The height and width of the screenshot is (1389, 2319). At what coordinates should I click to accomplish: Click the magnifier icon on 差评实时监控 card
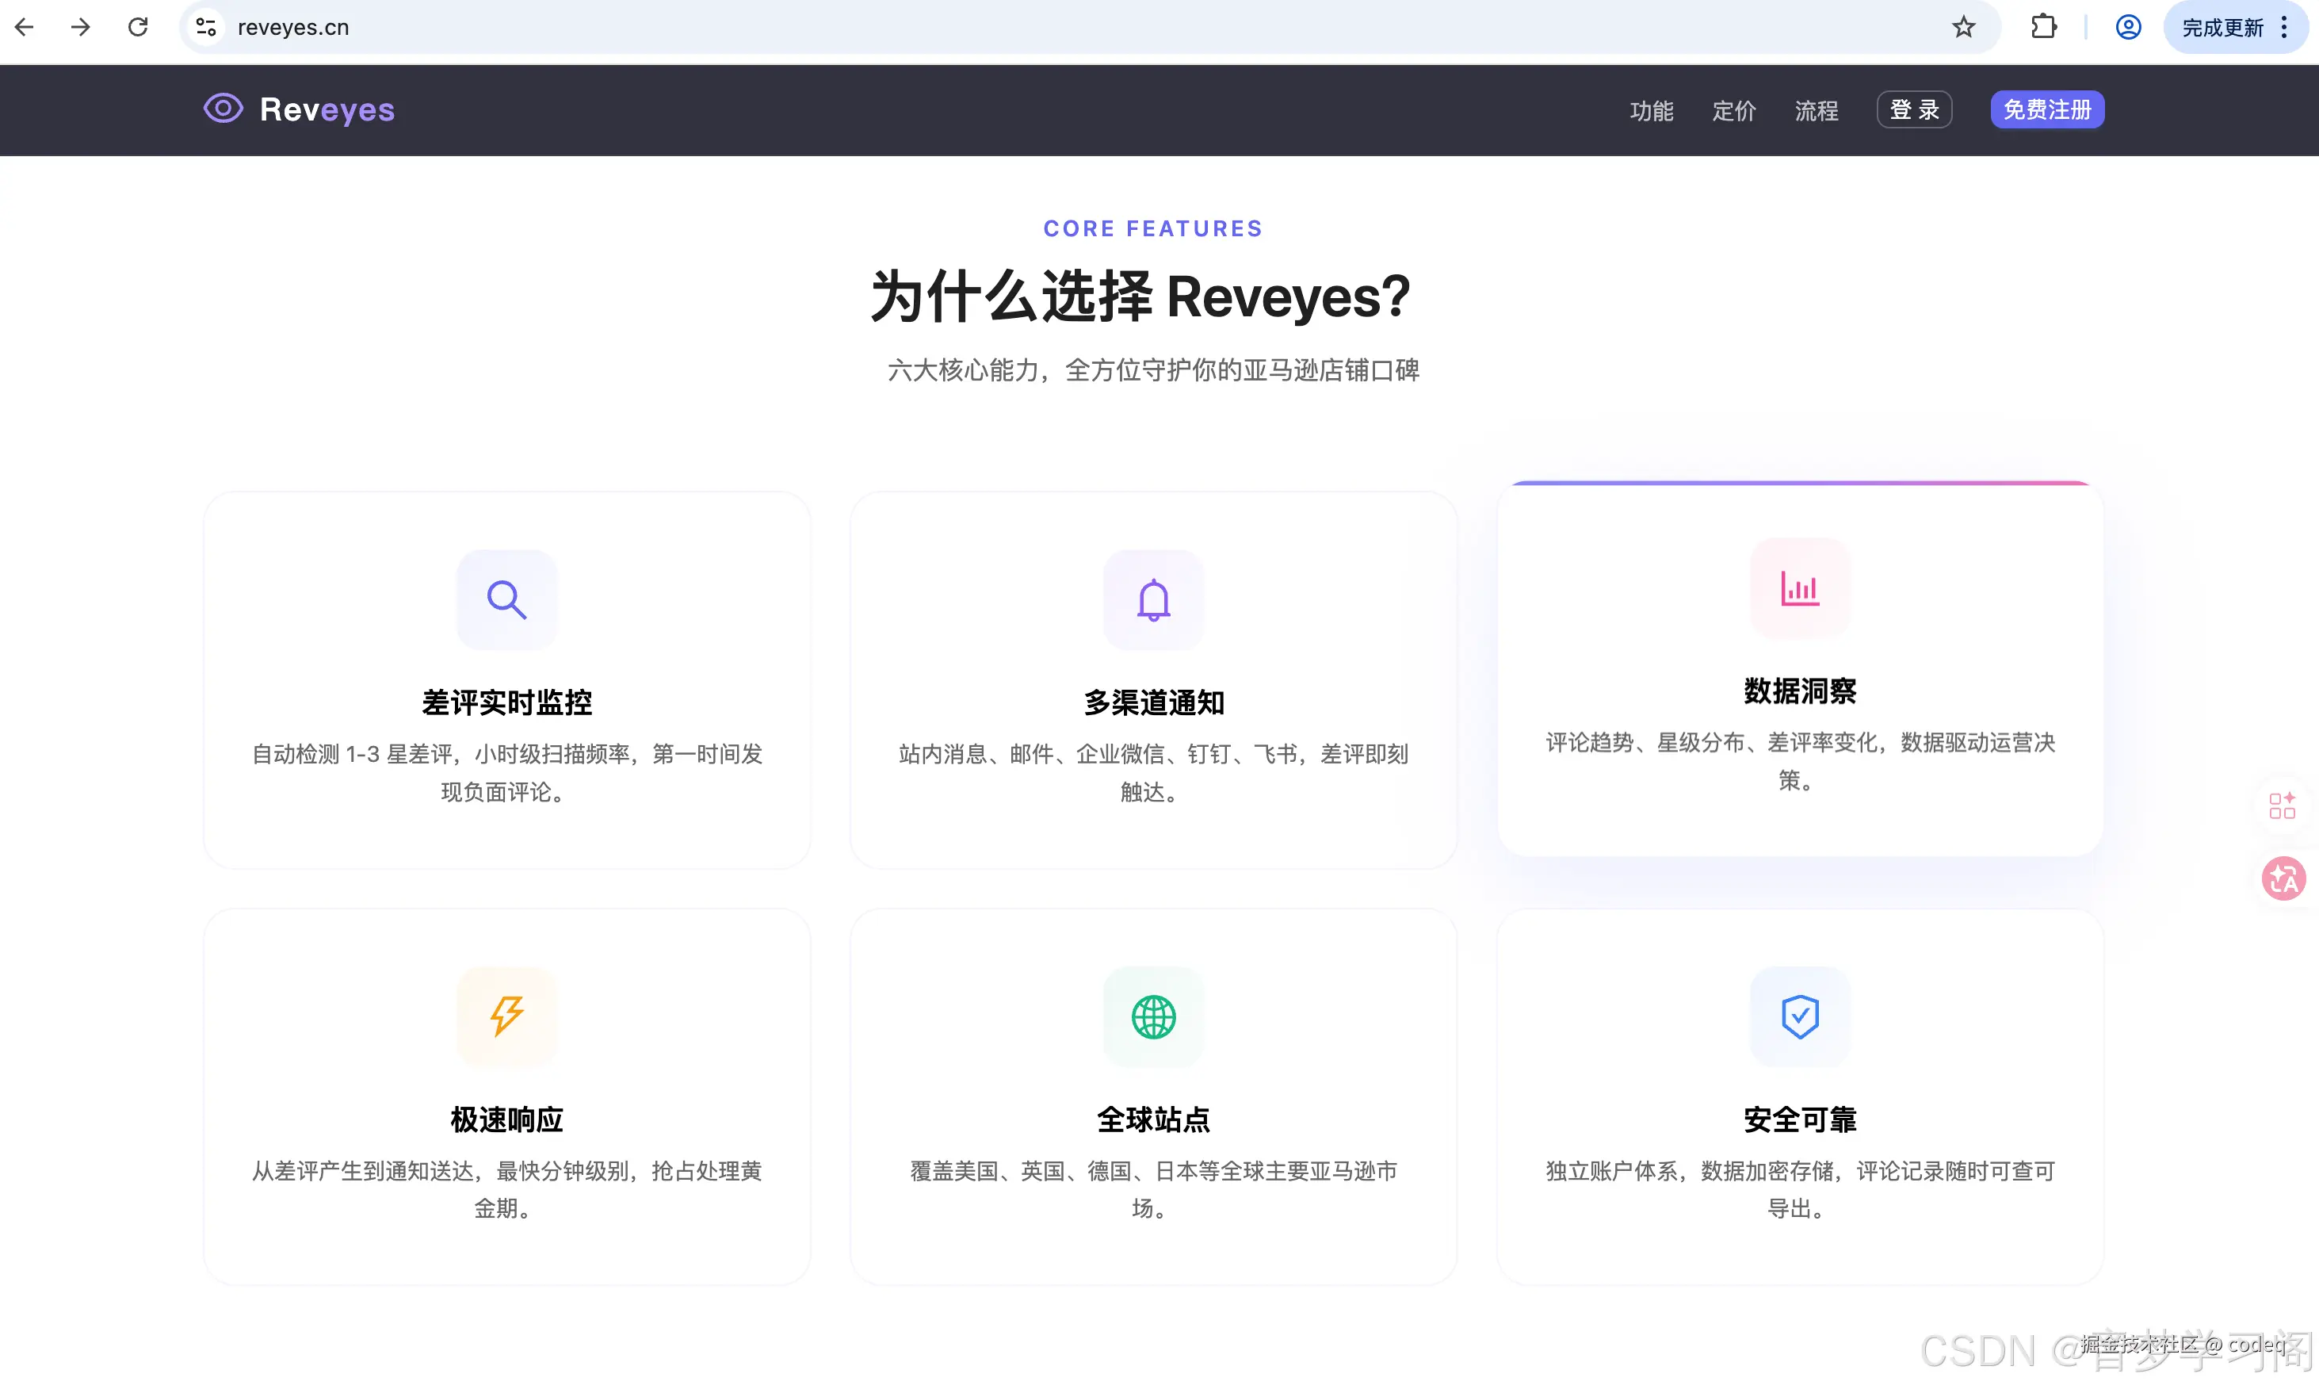[506, 599]
